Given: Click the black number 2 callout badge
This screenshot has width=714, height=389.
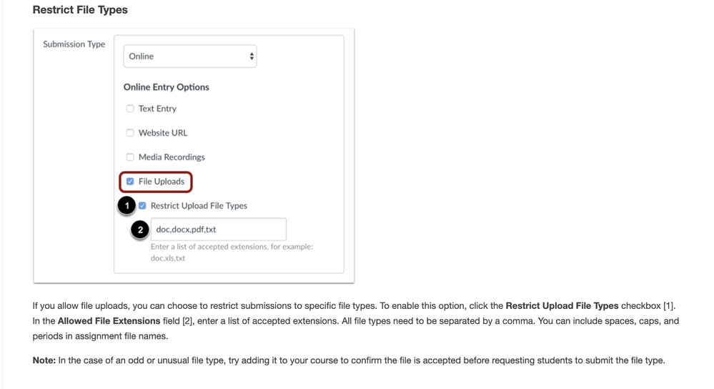Looking at the screenshot, I should pyautogui.click(x=140, y=230).
